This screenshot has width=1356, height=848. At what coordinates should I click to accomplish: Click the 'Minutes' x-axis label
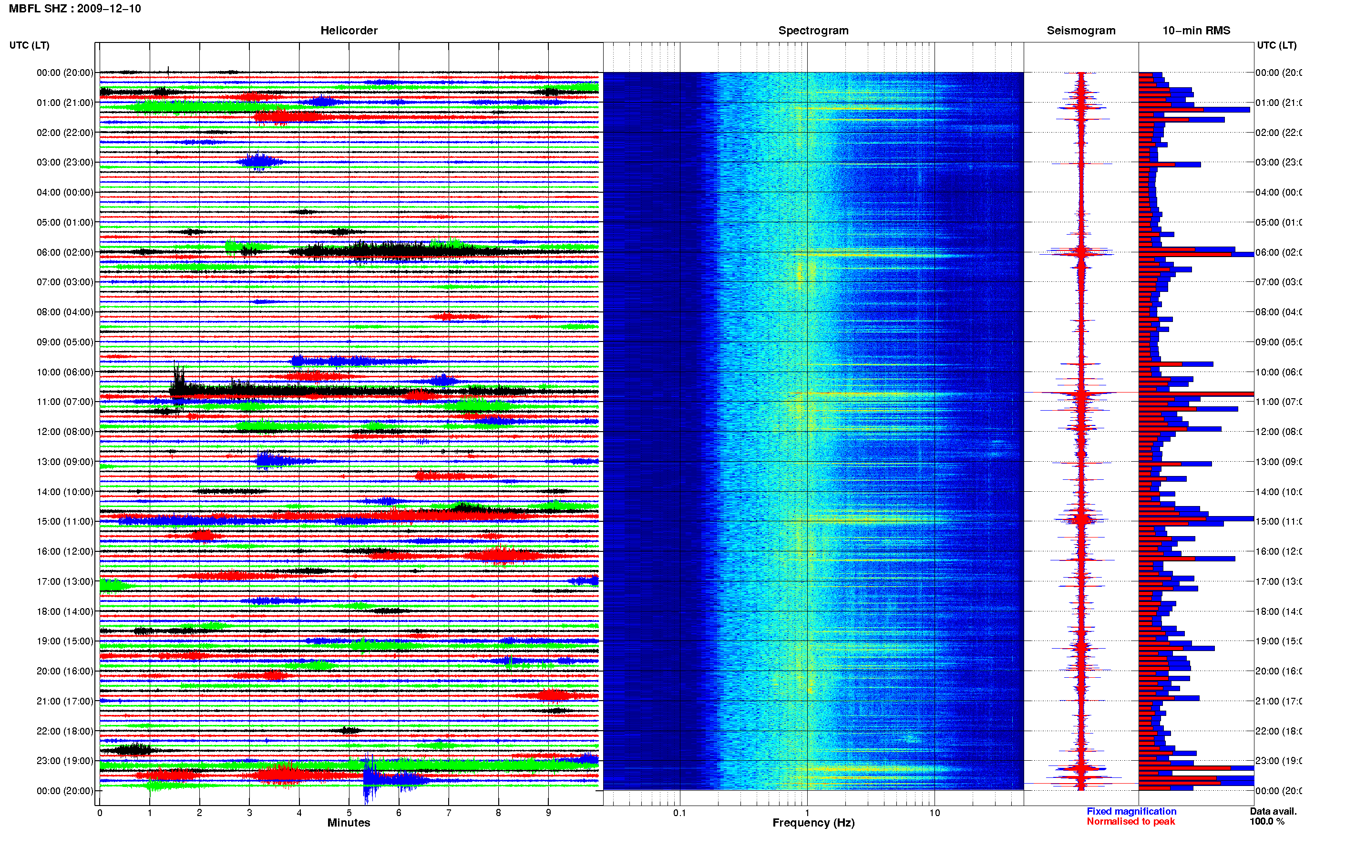[x=349, y=823]
